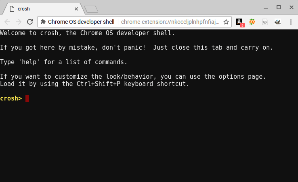This screenshot has height=182, width=298.
Task: Minimize the browser window
Action: tap(266, 8)
